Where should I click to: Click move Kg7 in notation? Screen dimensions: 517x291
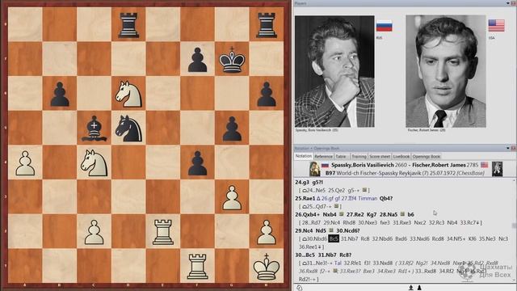[x=372, y=214]
